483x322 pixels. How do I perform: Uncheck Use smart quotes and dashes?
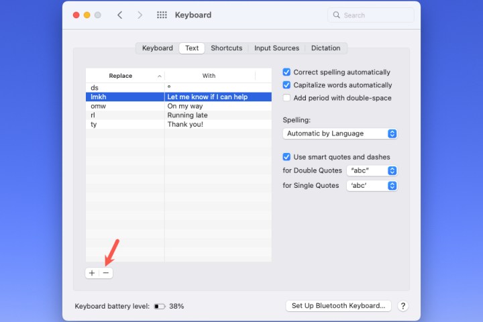pos(287,157)
